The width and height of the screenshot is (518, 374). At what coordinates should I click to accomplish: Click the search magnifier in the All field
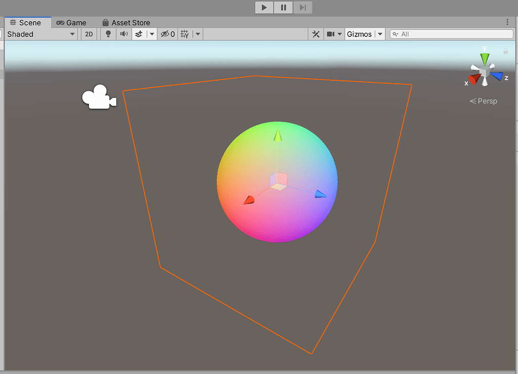pos(396,34)
